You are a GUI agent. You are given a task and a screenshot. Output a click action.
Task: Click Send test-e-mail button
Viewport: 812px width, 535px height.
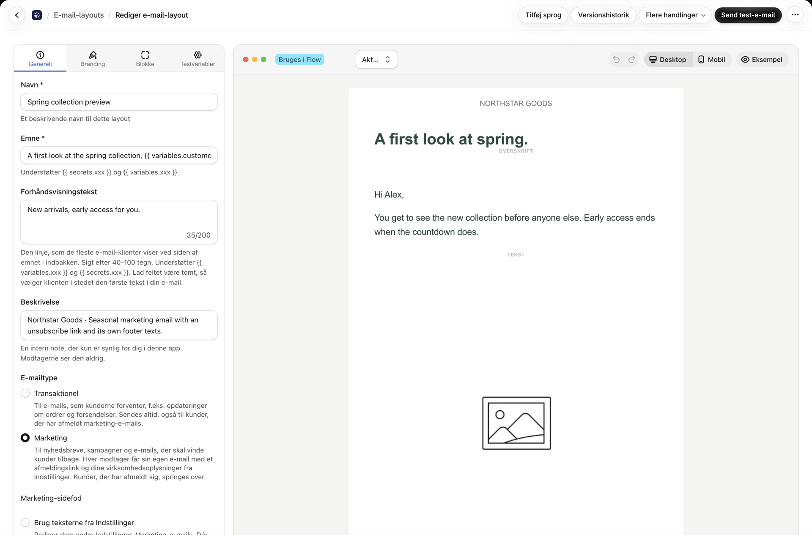tap(748, 15)
